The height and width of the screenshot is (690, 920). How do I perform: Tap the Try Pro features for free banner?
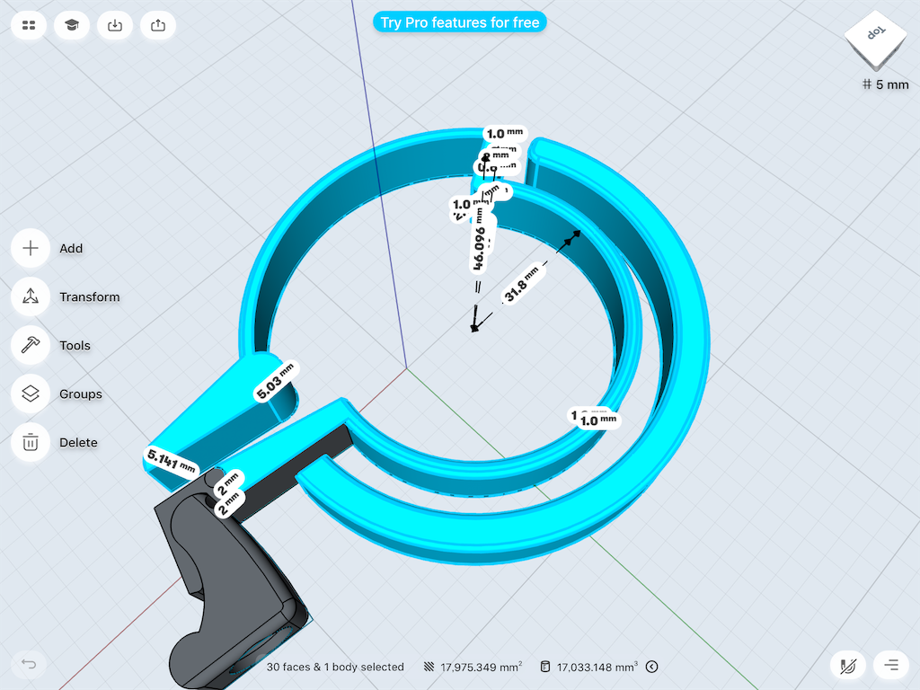(x=460, y=22)
